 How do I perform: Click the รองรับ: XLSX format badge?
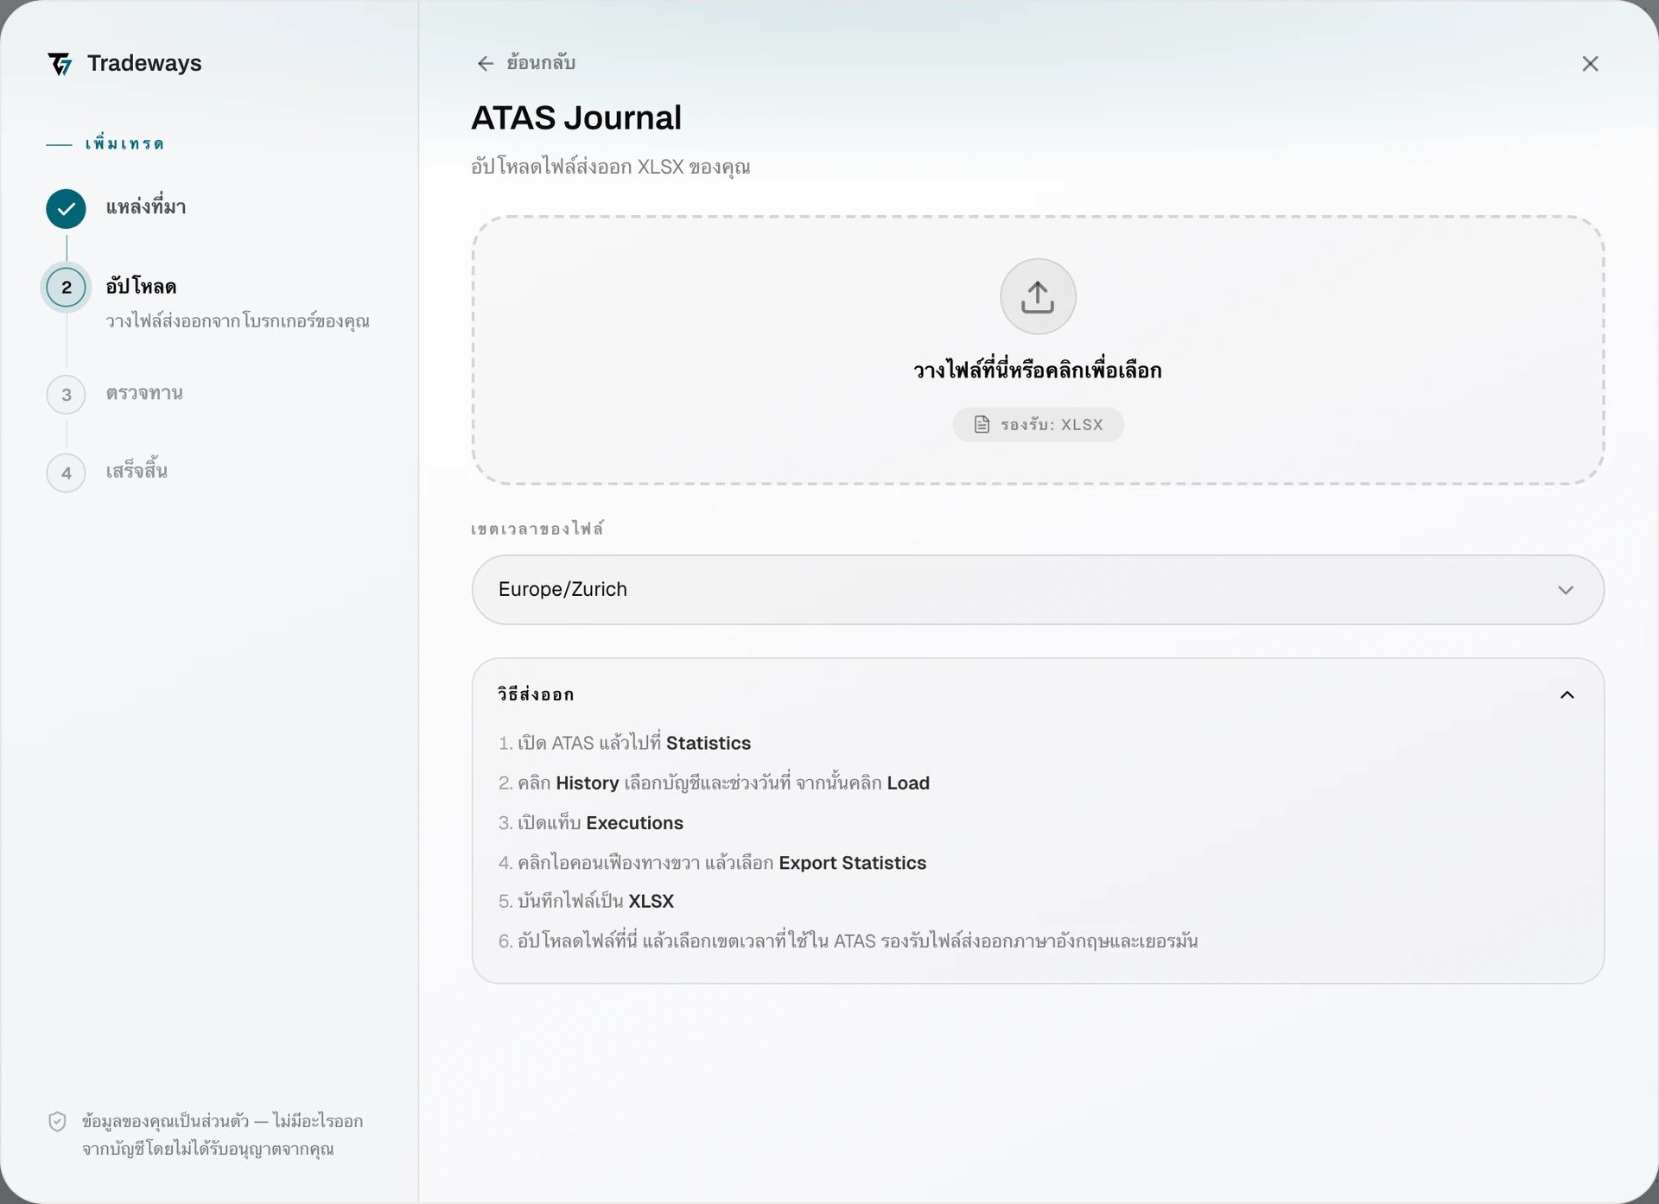(1038, 425)
